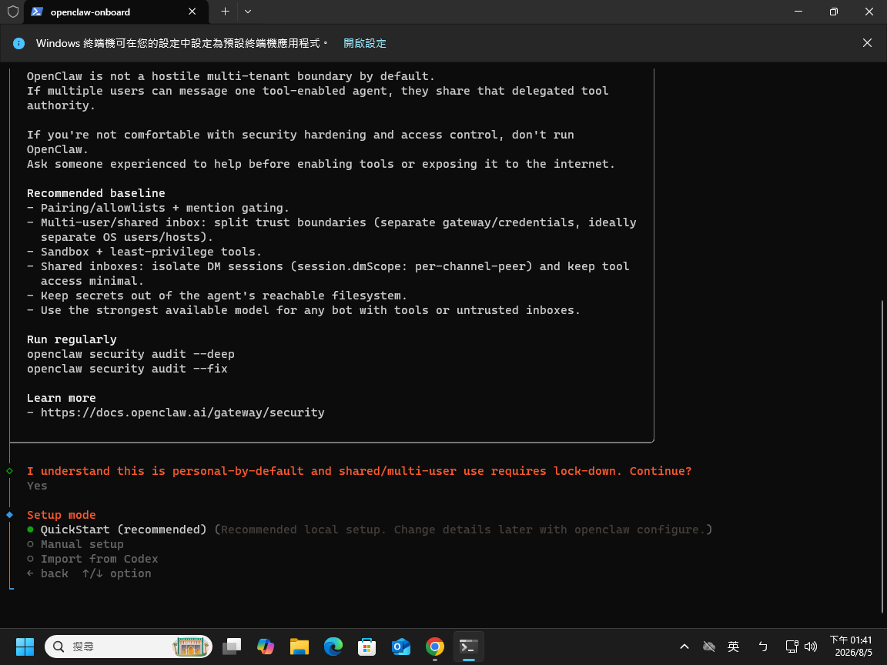This screenshot has height=665, width=887.
Task: Click the Windows Terminal taskbar icon
Action: [469, 647]
